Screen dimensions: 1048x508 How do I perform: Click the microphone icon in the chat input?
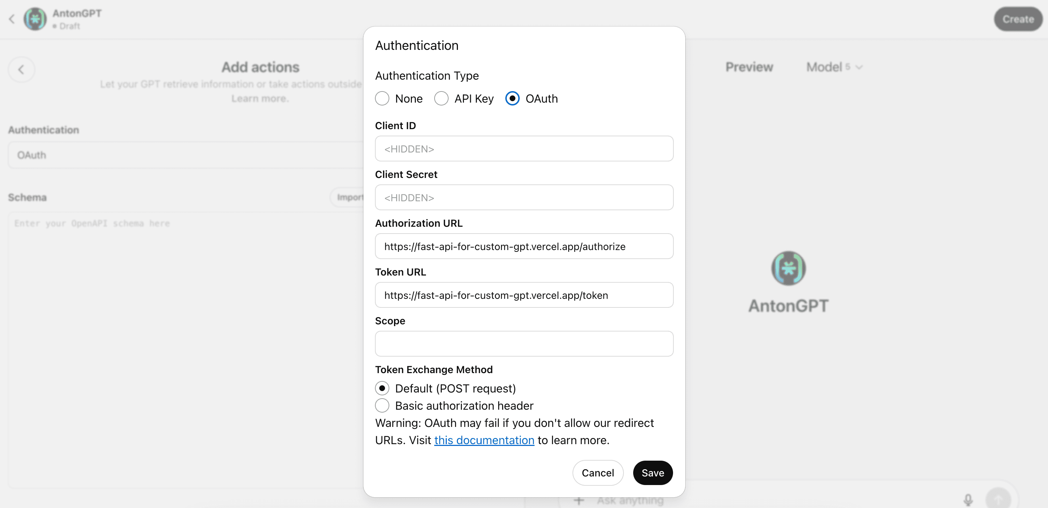(969, 501)
